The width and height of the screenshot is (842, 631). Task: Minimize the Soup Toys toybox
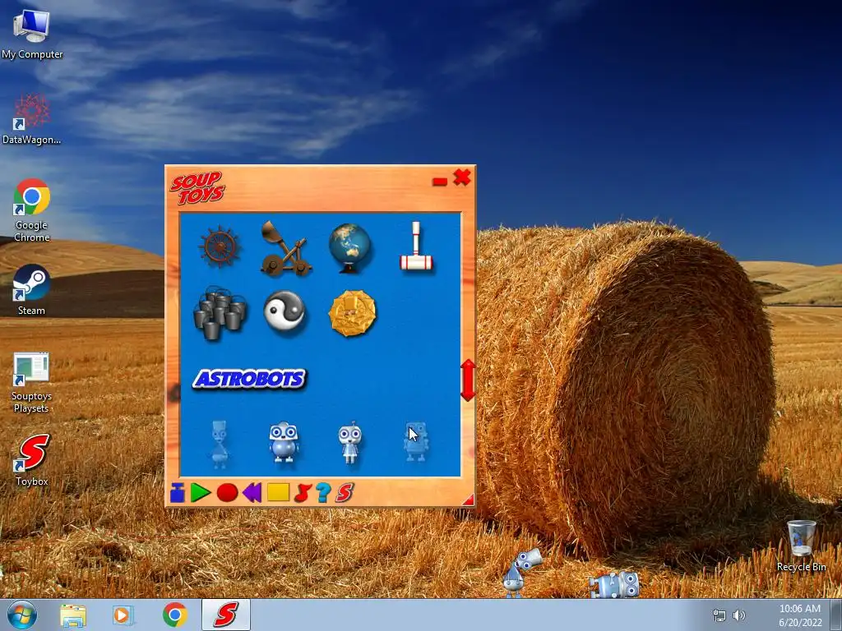440,182
